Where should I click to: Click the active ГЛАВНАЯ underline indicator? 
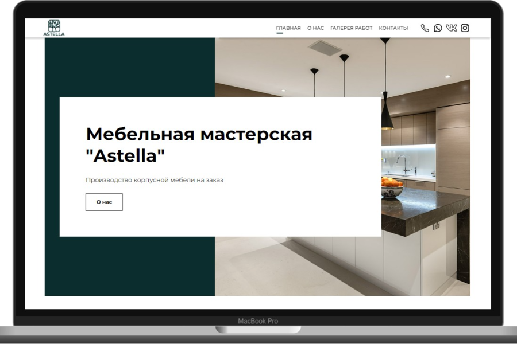pos(280,33)
